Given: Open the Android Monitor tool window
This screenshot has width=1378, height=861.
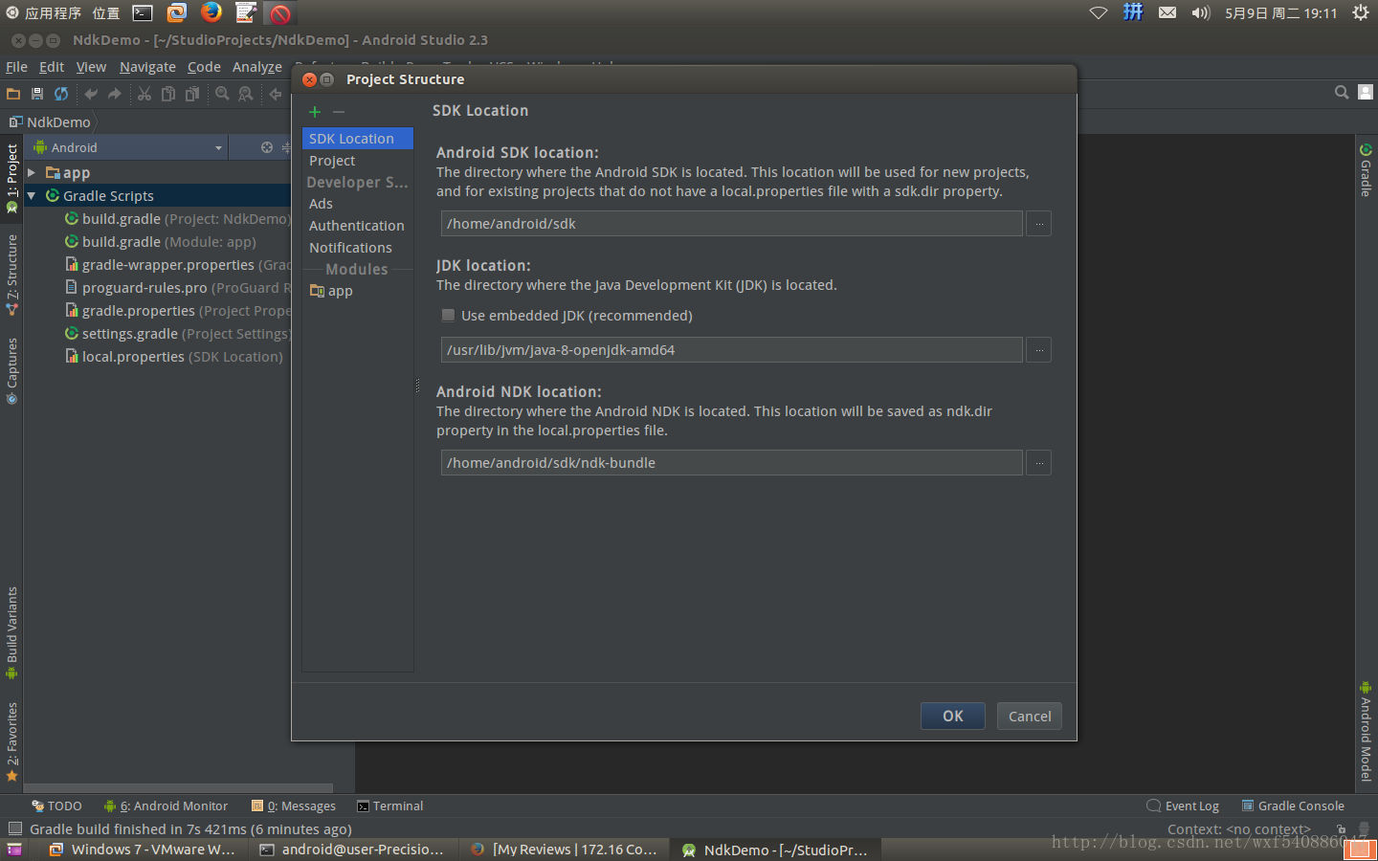Looking at the screenshot, I should click(x=166, y=806).
